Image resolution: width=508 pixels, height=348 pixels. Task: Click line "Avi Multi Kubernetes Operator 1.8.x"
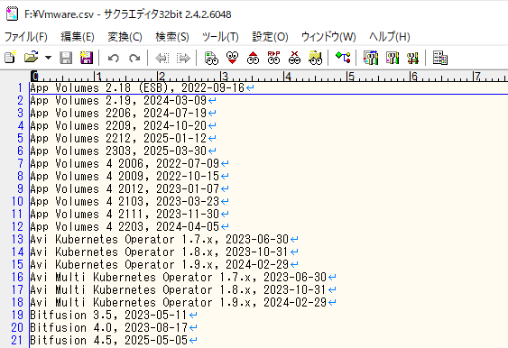(140, 289)
